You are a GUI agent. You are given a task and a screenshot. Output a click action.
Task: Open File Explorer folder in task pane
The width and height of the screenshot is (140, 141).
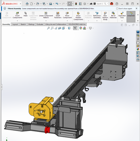pyautogui.click(x=138, y=42)
